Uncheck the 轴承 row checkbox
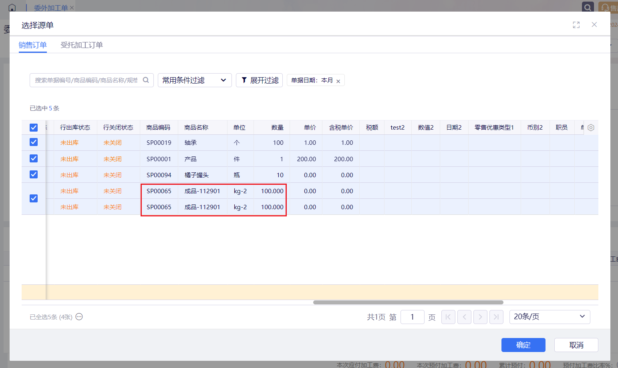This screenshot has width=618, height=368. click(x=34, y=142)
